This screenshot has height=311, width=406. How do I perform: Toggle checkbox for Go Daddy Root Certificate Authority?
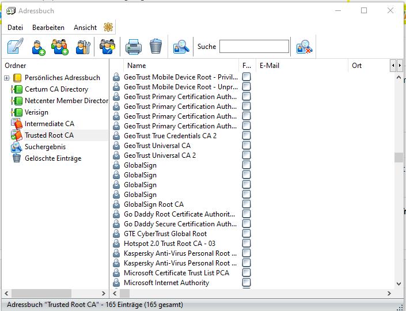coord(246,214)
